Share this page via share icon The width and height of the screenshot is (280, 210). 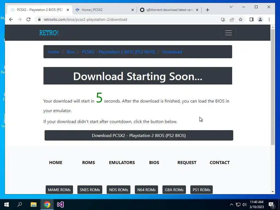(232, 19)
